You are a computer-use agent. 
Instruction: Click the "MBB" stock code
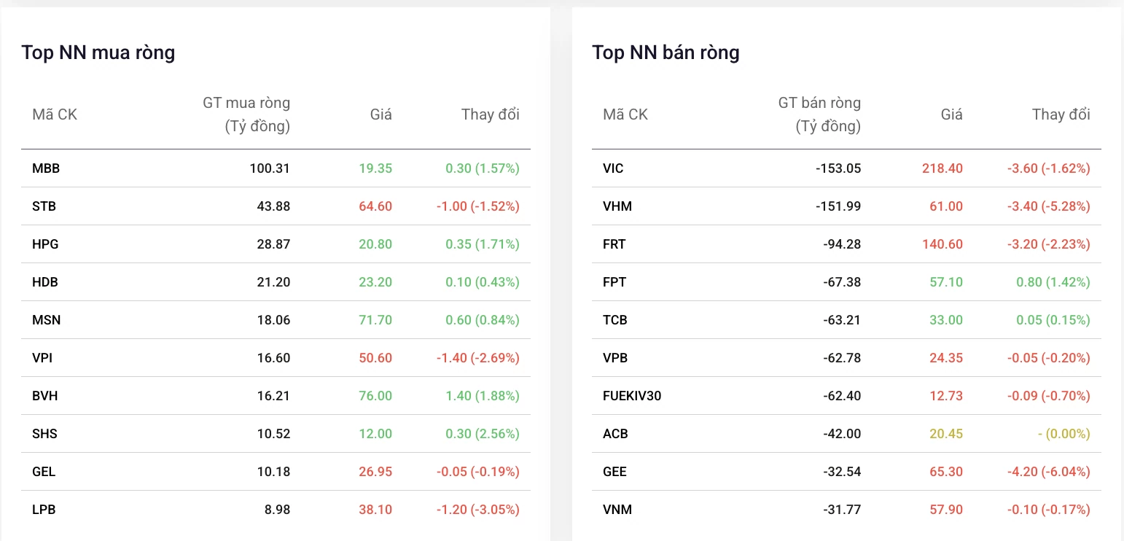coord(46,168)
